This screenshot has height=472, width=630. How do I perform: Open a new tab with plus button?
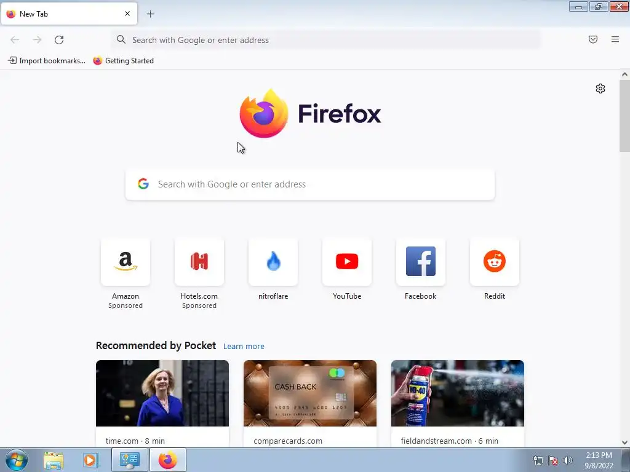coord(150,14)
